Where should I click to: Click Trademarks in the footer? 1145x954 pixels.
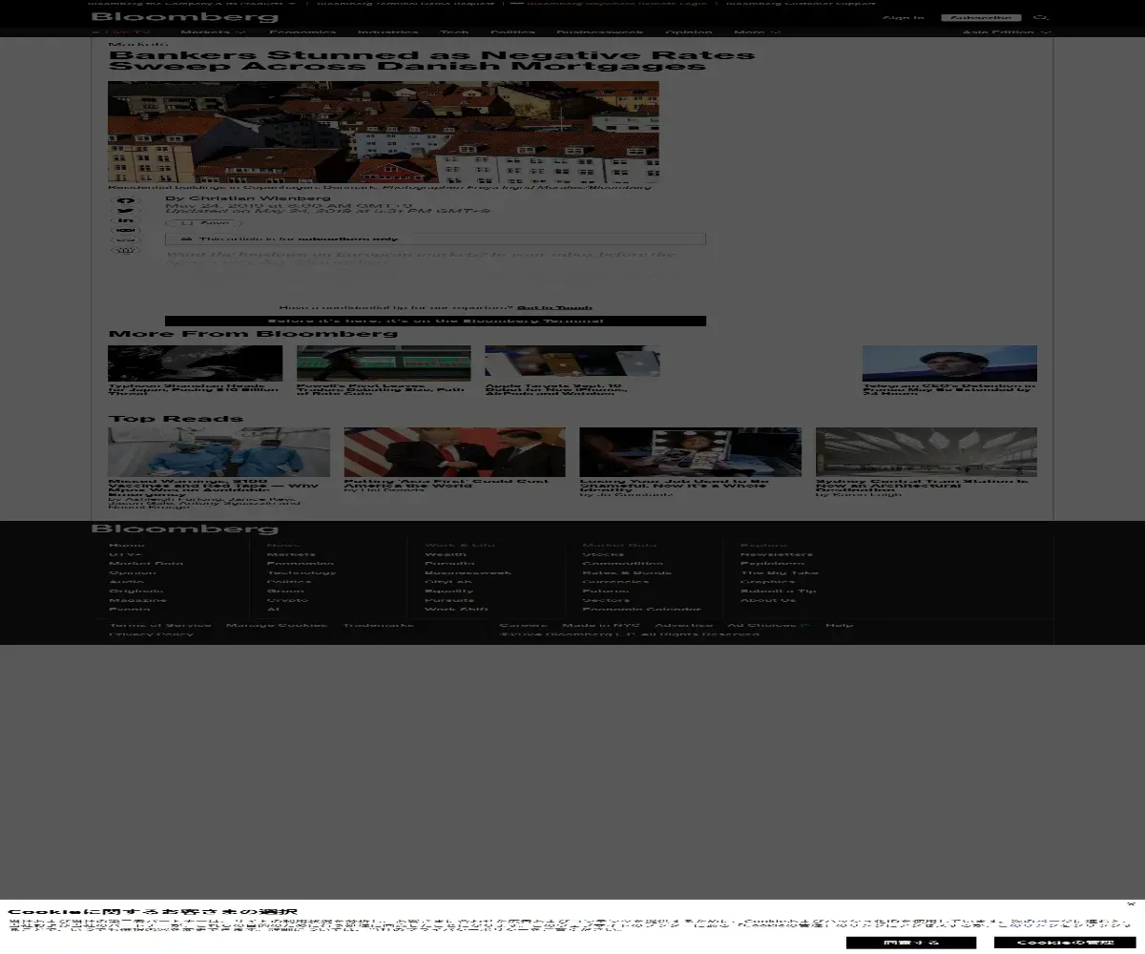coord(379,625)
